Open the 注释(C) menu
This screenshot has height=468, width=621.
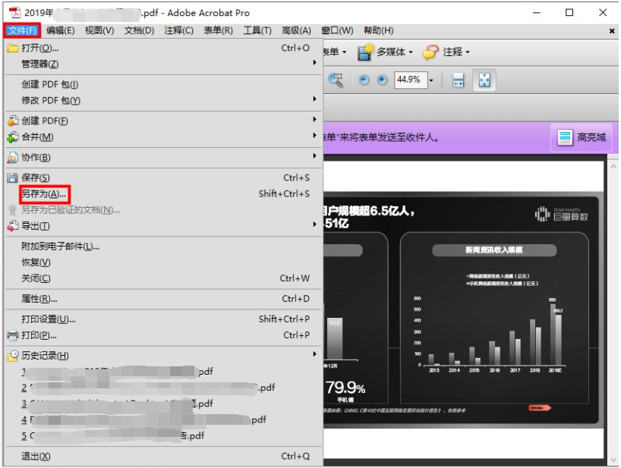click(178, 30)
